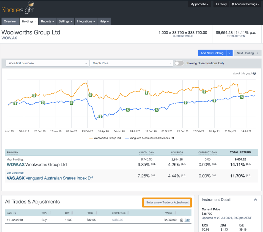
Task: Click the TOTAL RETURN column header
Action: click(240, 152)
